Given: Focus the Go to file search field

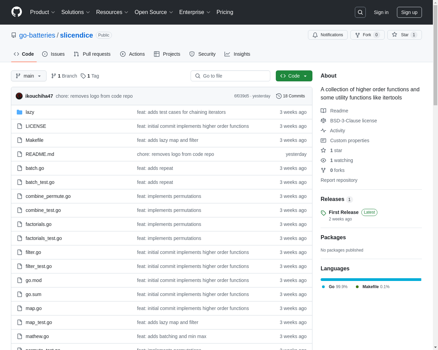Looking at the screenshot, I should click(230, 76).
